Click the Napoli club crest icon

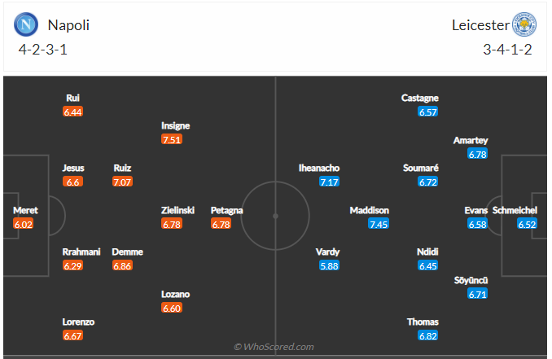(26, 24)
